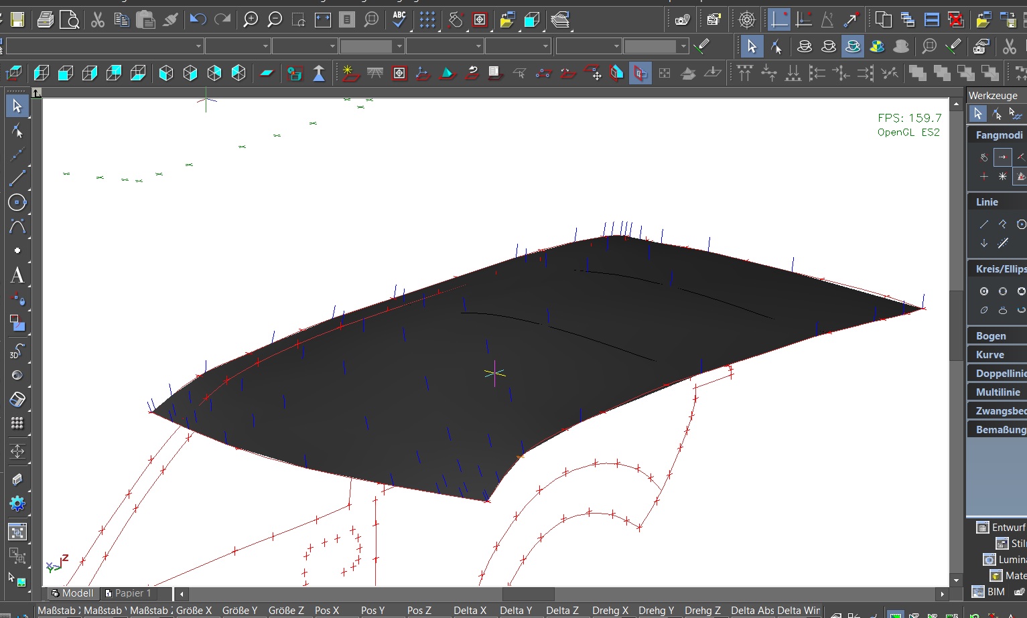Screen dimensions: 1027x618
Task: Select the arrow tool in left toolbar
Action: click(x=17, y=106)
